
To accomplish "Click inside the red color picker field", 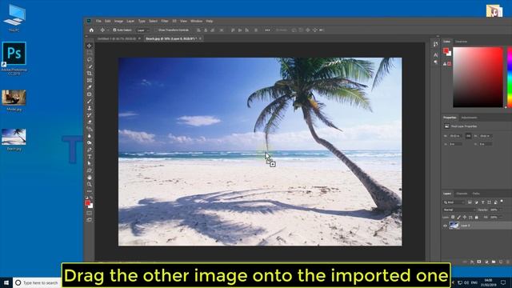I will point(478,78).
